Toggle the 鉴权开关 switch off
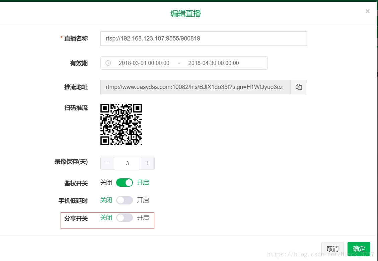378x261 pixels. (125, 183)
